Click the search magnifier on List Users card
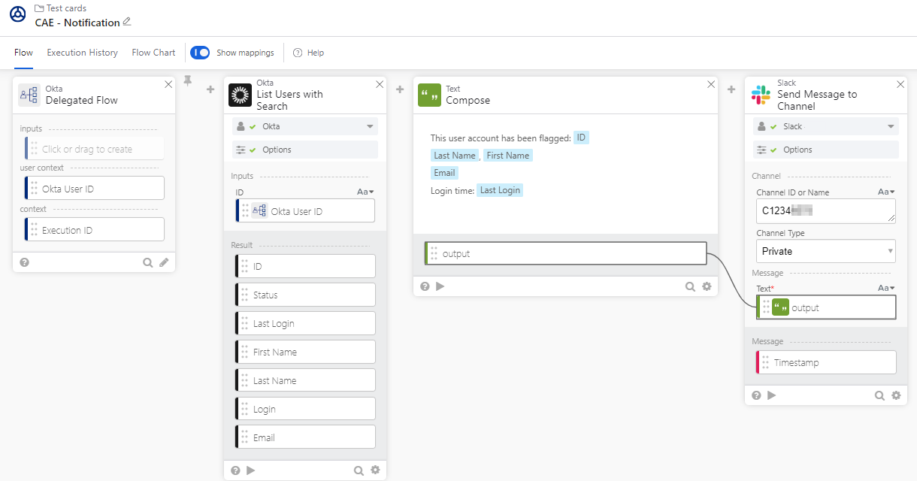917x481 pixels. (359, 470)
